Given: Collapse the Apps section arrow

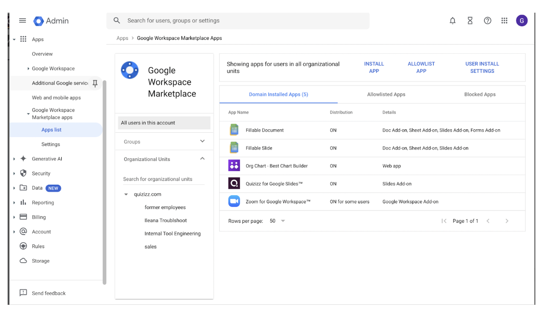Looking at the screenshot, I should tap(14, 39).
